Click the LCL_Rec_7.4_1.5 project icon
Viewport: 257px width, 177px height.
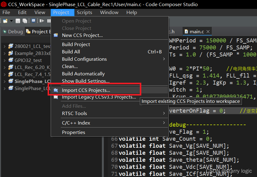[x=11, y=74]
